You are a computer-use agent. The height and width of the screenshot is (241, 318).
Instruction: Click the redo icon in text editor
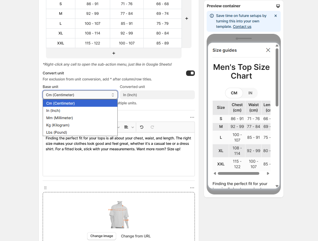tap(152, 127)
